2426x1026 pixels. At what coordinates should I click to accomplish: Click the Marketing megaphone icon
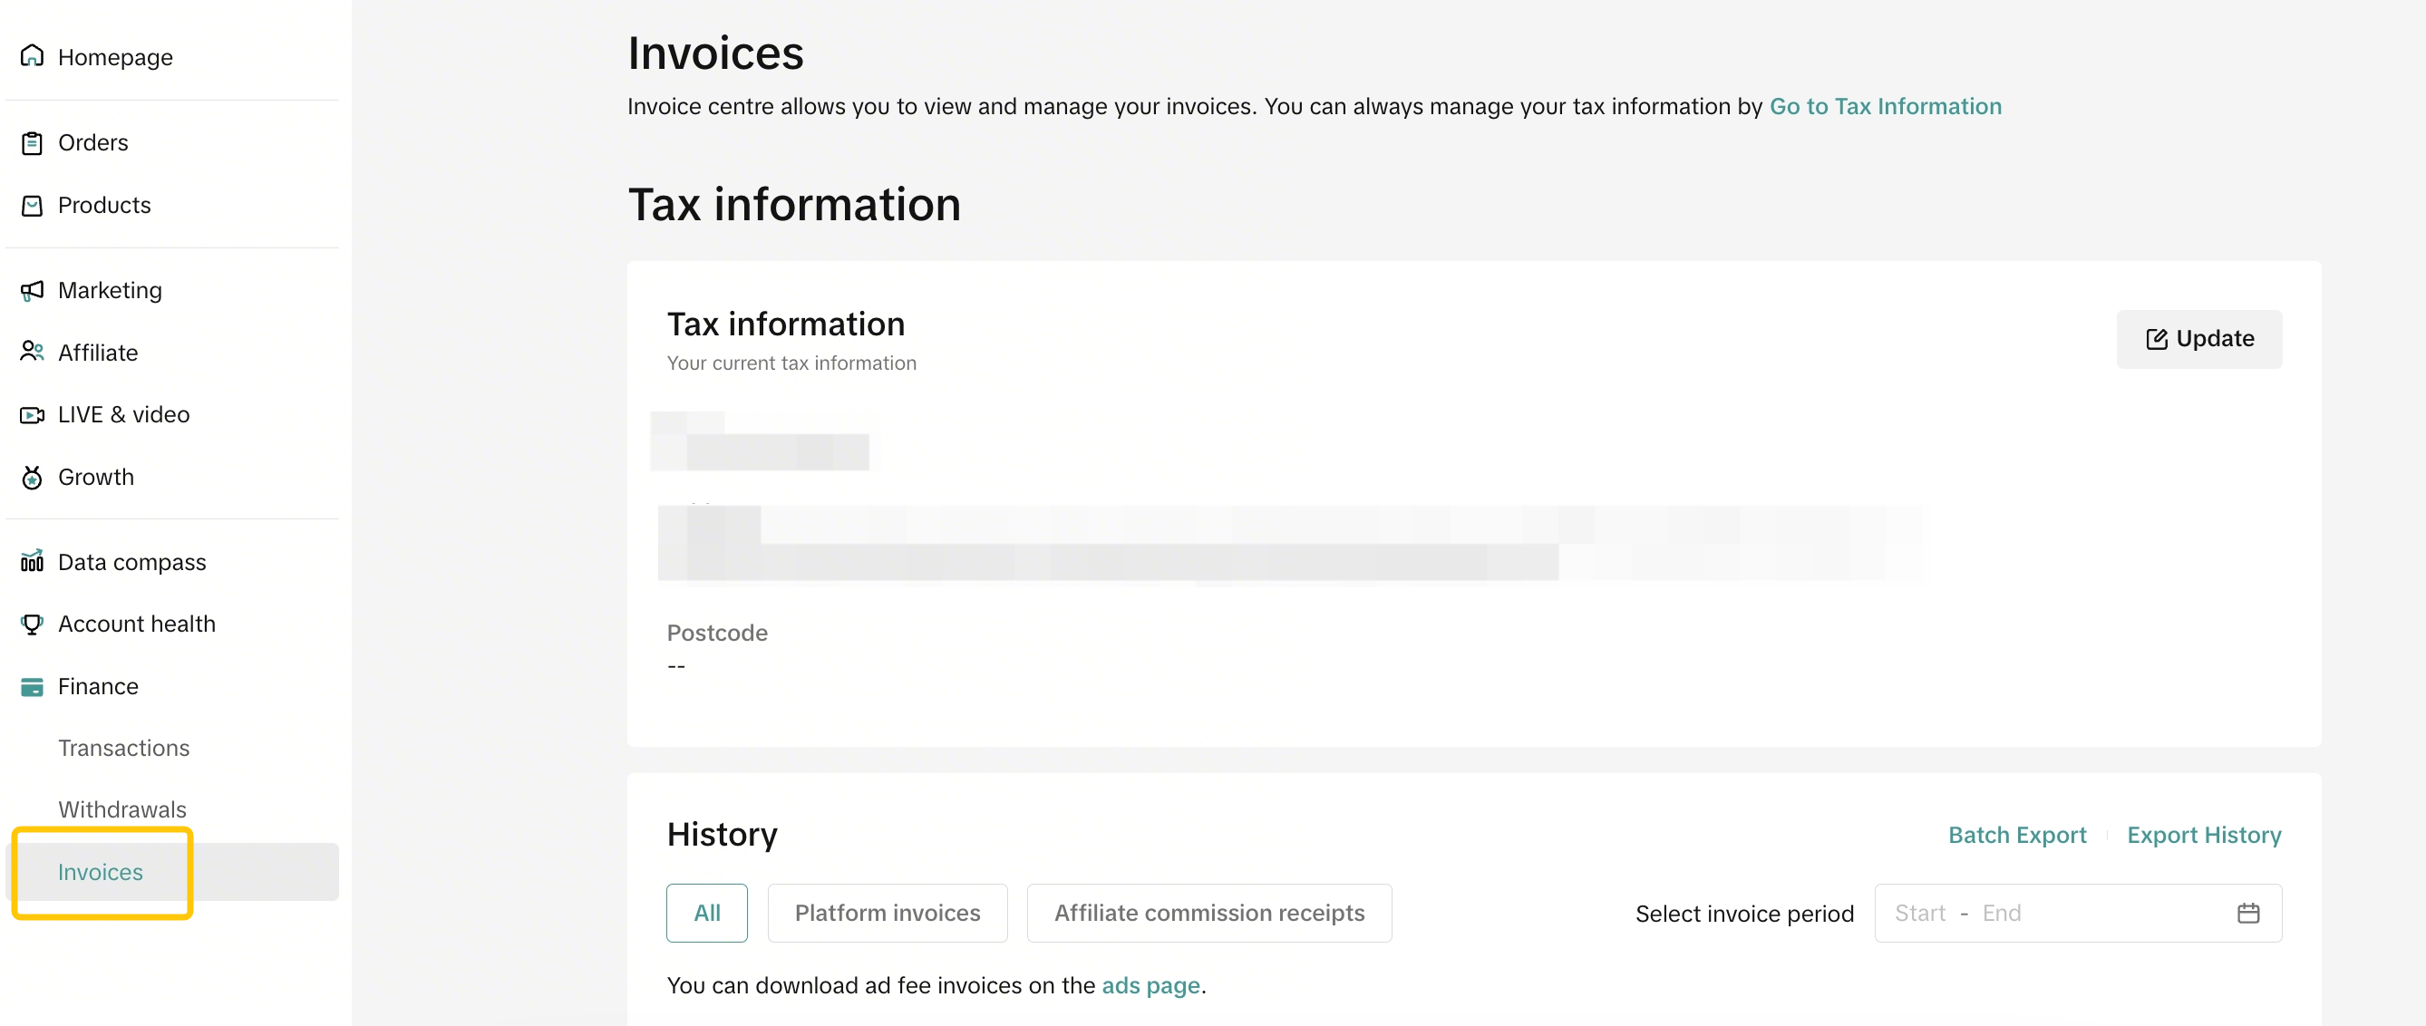pyautogui.click(x=32, y=290)
